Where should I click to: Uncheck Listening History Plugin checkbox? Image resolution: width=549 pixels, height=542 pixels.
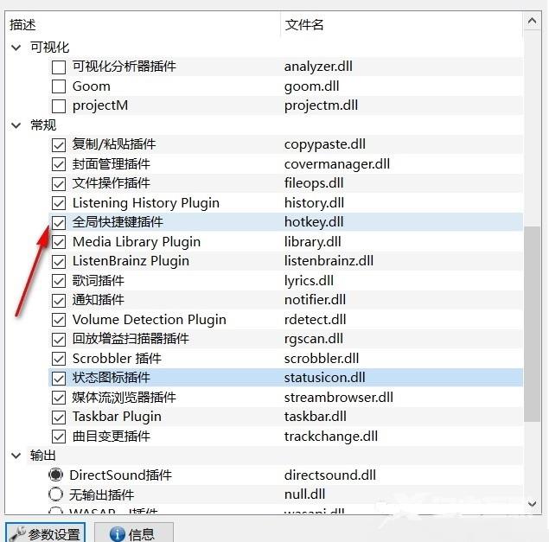(59, 203)
